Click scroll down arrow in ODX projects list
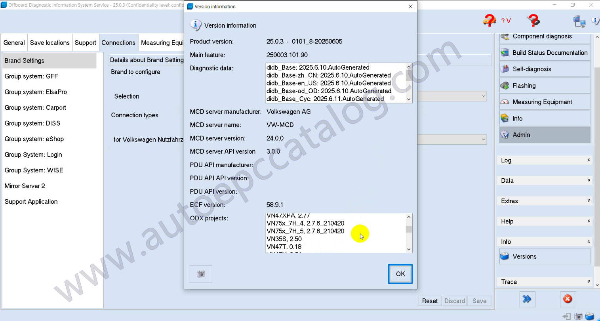Screen dimensions: 600x321 [x=409, y=249]
